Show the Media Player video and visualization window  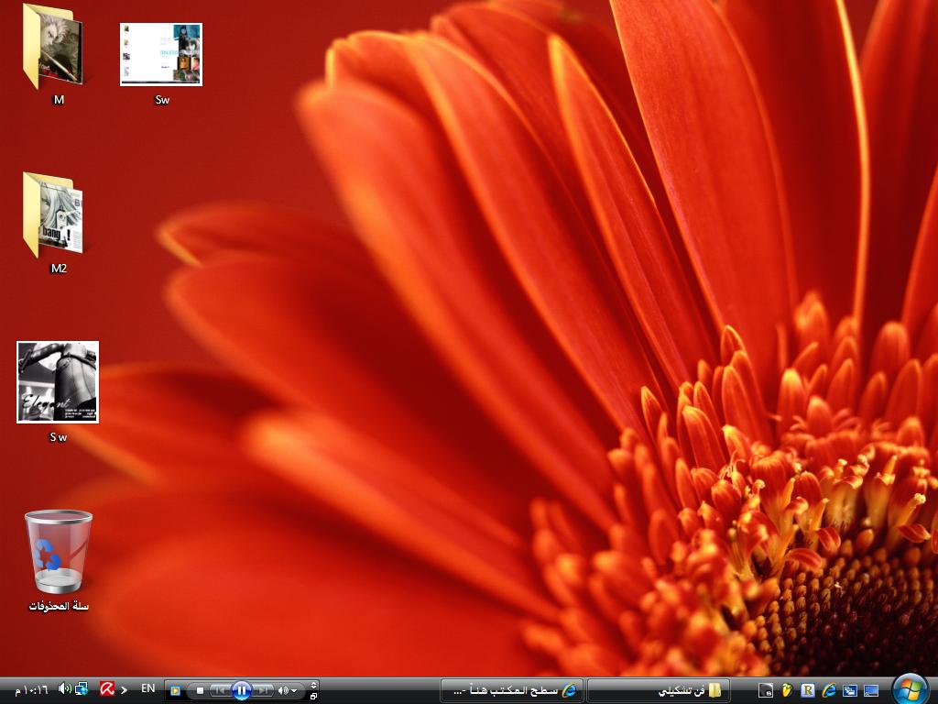(313, 685)
